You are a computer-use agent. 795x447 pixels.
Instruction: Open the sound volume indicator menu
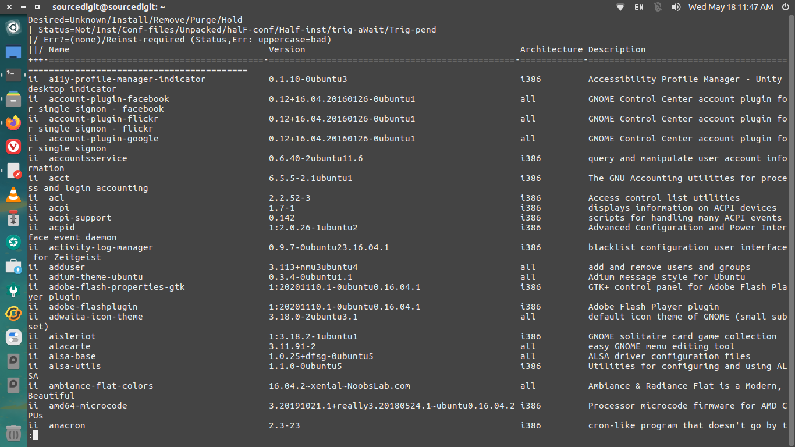click(x=676, y=7)
